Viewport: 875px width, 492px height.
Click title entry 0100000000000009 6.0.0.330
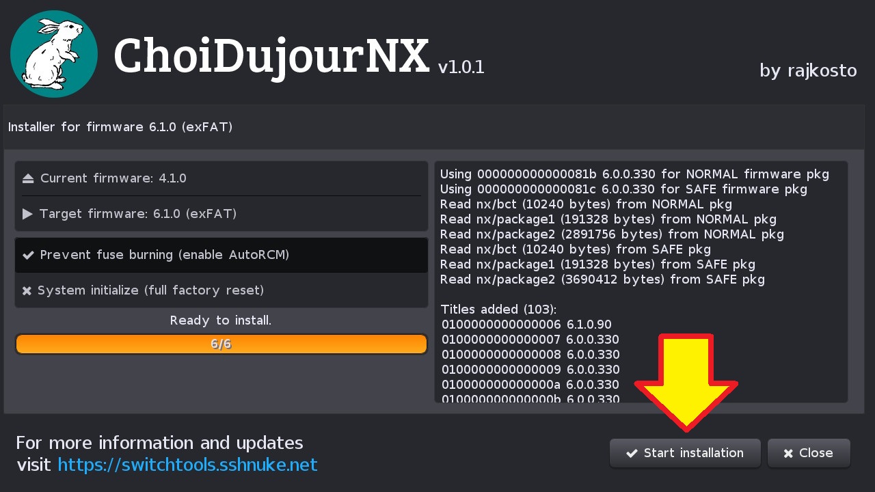[530, 370]
